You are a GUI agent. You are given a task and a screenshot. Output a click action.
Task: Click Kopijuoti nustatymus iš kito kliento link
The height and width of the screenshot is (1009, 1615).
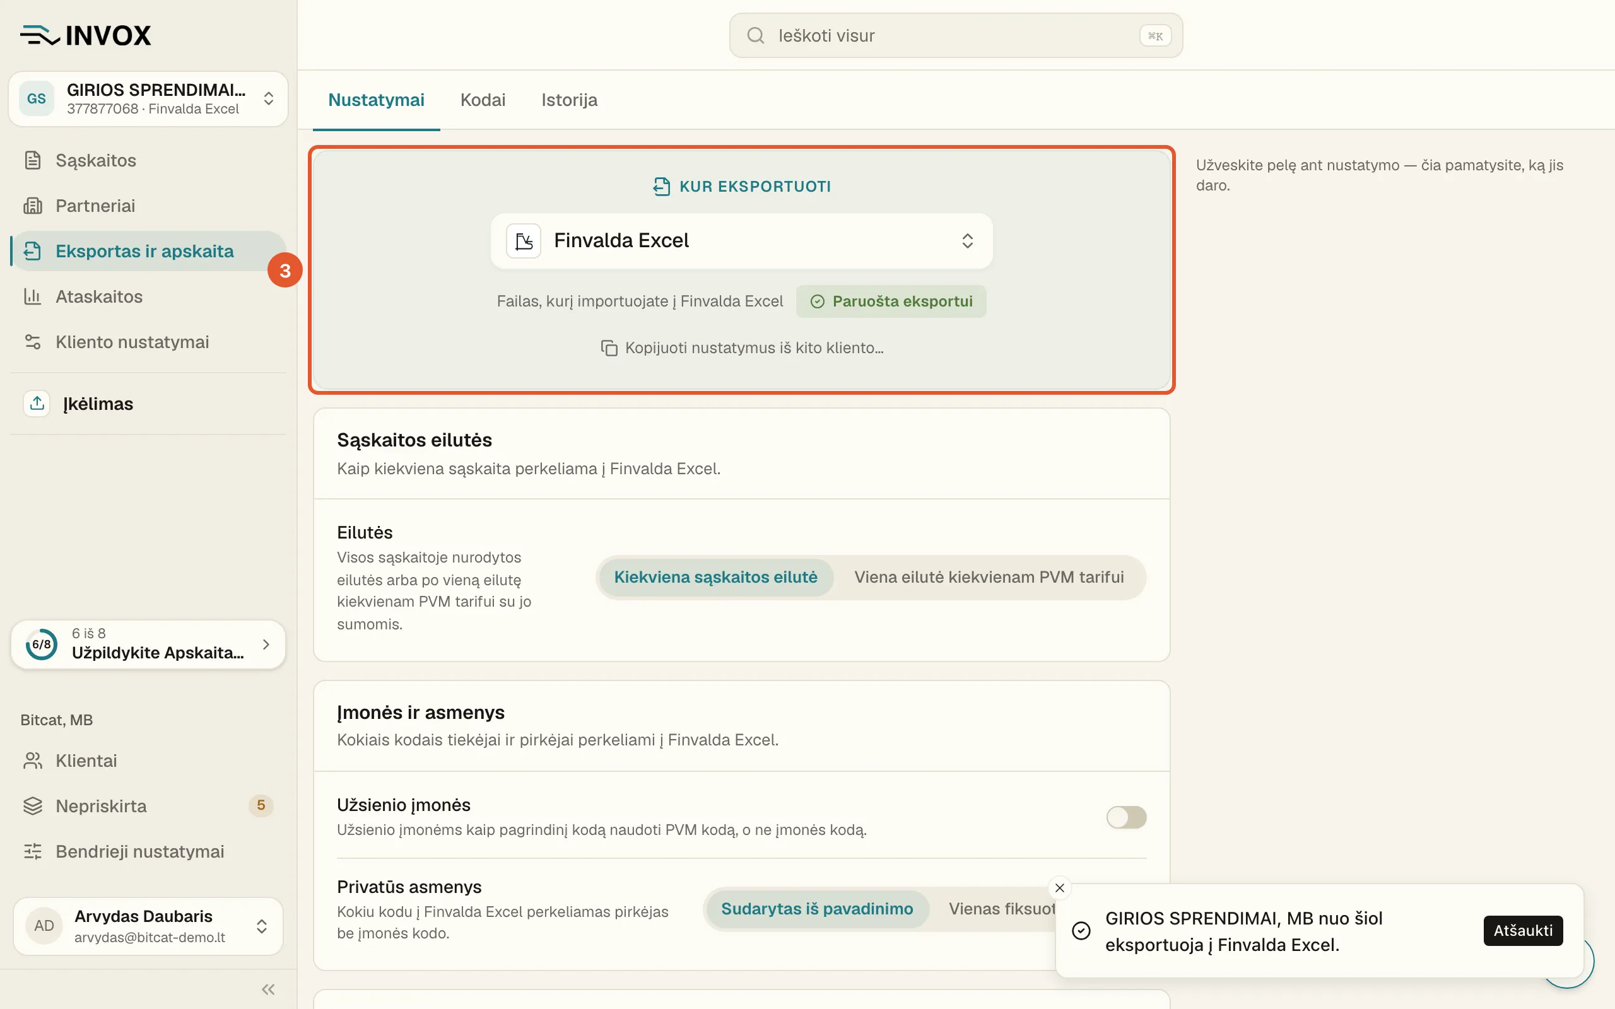click(741, 348)
